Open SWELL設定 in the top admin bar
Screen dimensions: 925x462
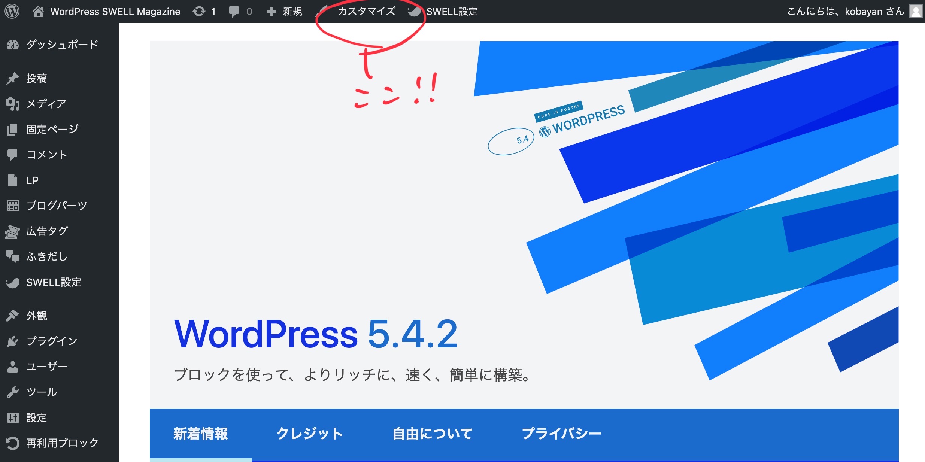pos(451,11)
